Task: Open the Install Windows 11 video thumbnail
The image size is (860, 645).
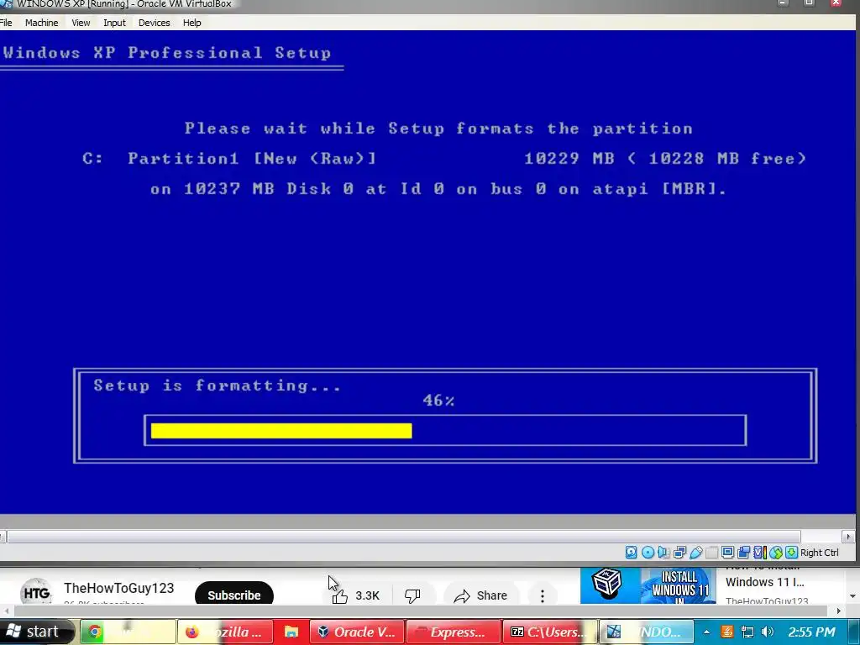Action: tap(679, 586)
